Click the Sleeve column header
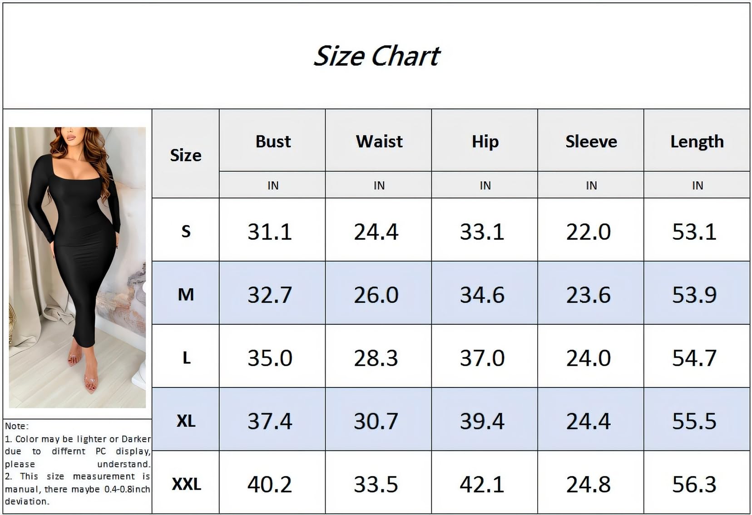The height and width of the screenshot is (515, 752). click(591, 142)
